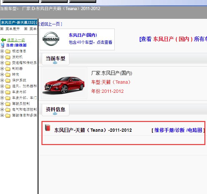Click the 返回上一页 link
This screenshot has width=207, height=194.
click(x=50, y=24)
